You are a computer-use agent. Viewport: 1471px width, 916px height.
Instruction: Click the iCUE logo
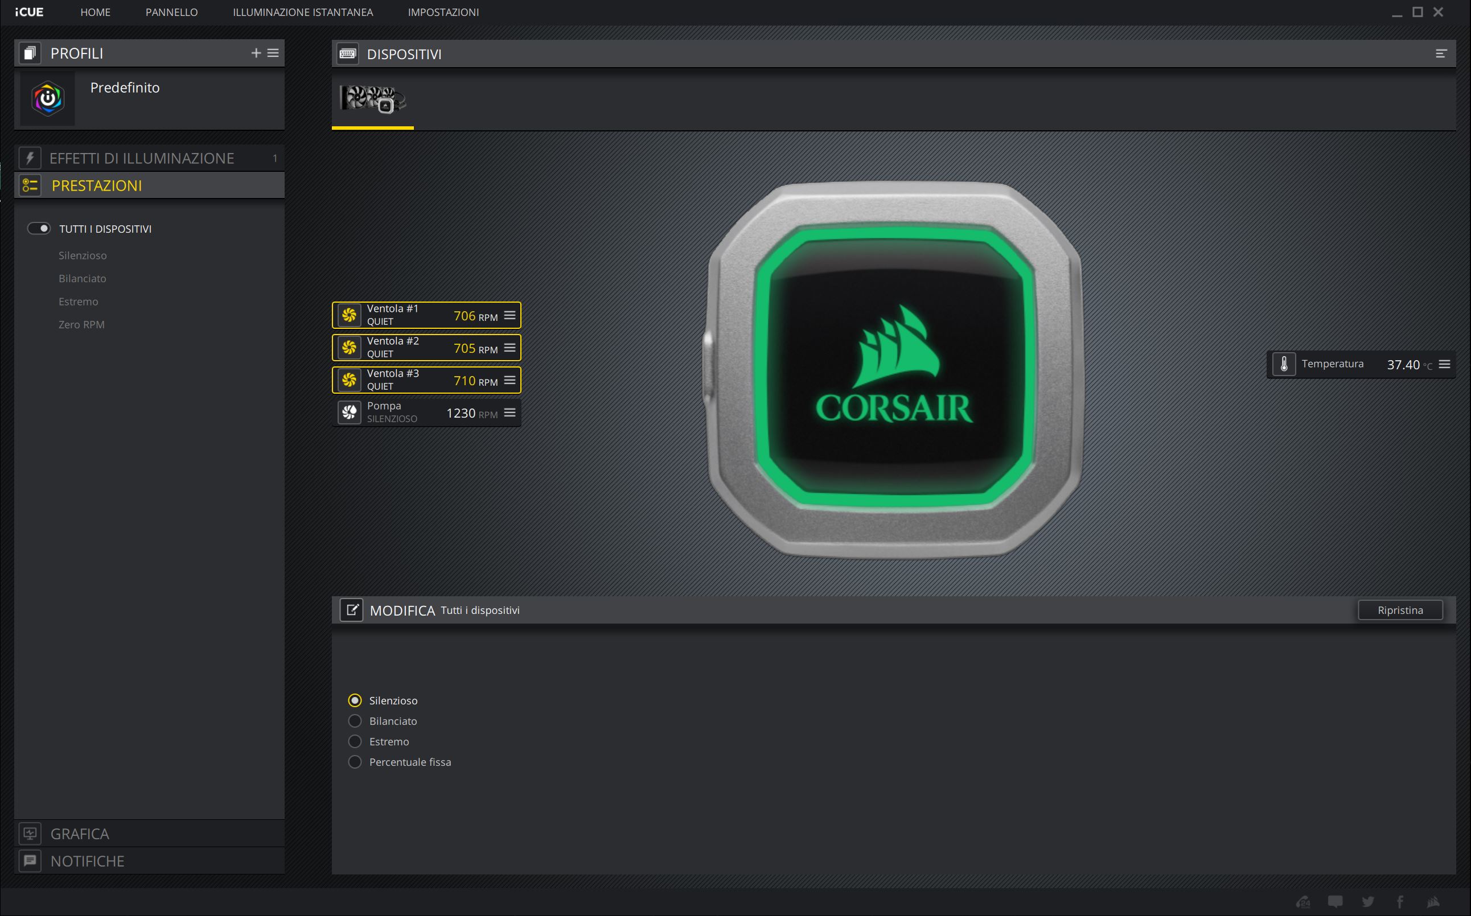[x=29, y=12]
